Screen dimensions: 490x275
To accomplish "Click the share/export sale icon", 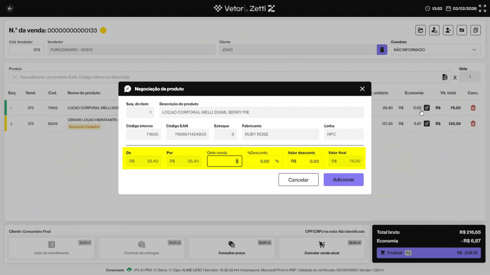I will point(420,30).
